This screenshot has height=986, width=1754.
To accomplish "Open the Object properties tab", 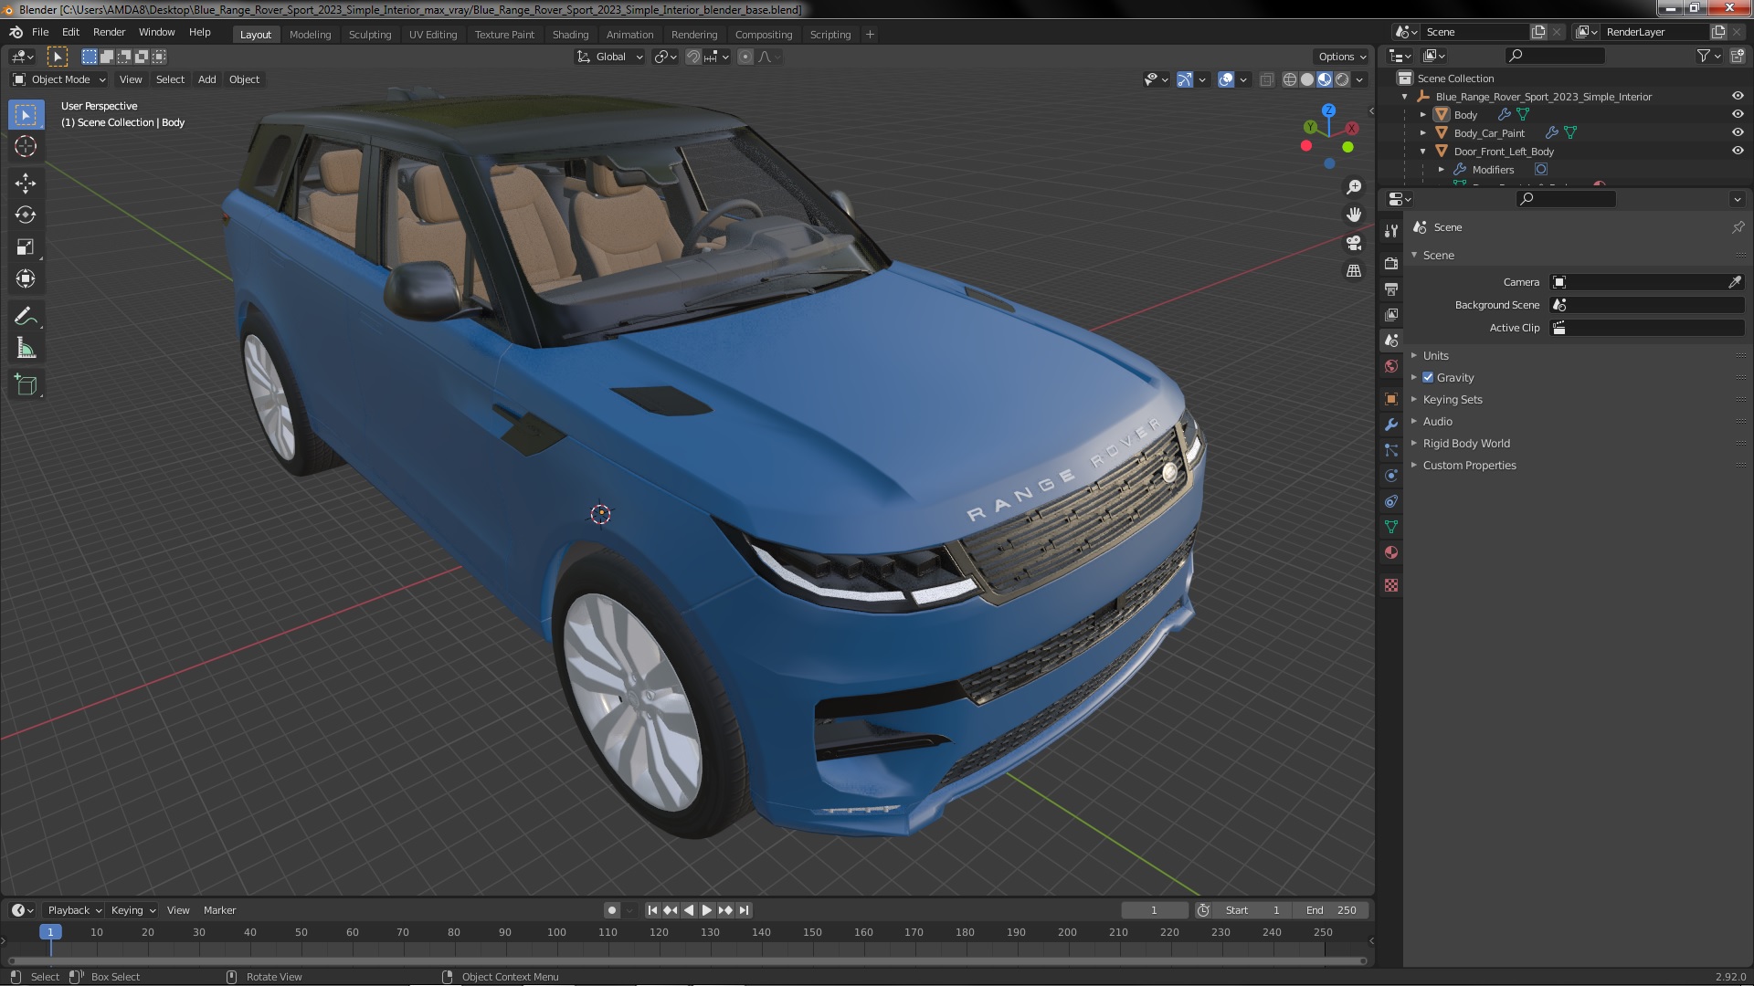I will (1391, 399).
